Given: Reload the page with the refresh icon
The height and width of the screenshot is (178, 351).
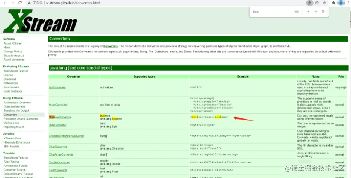Looking at the screenshot, I should pyautogui.click(x=20, y=3).
